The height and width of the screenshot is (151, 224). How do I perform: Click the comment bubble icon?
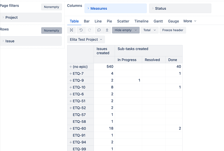[99, 30]
